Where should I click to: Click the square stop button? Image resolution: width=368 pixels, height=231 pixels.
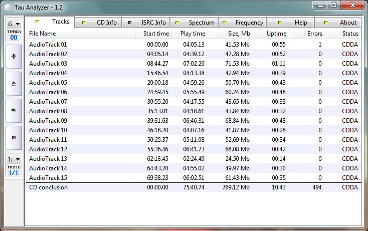(x=14, y=137)
